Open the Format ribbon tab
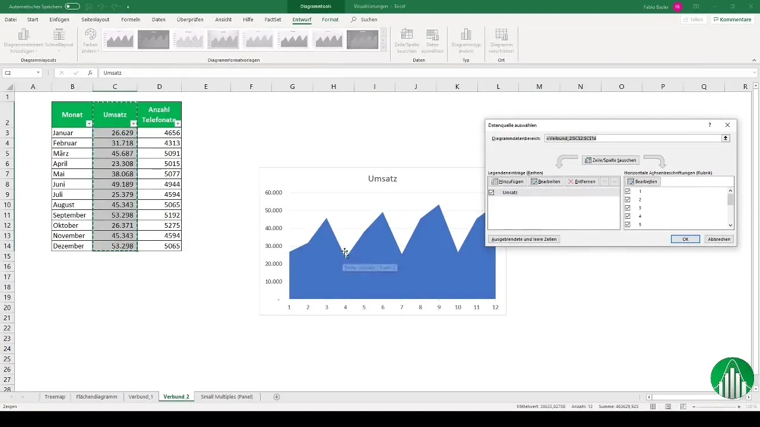Screen dimensions: 760x427 click(x=330, y=20)
